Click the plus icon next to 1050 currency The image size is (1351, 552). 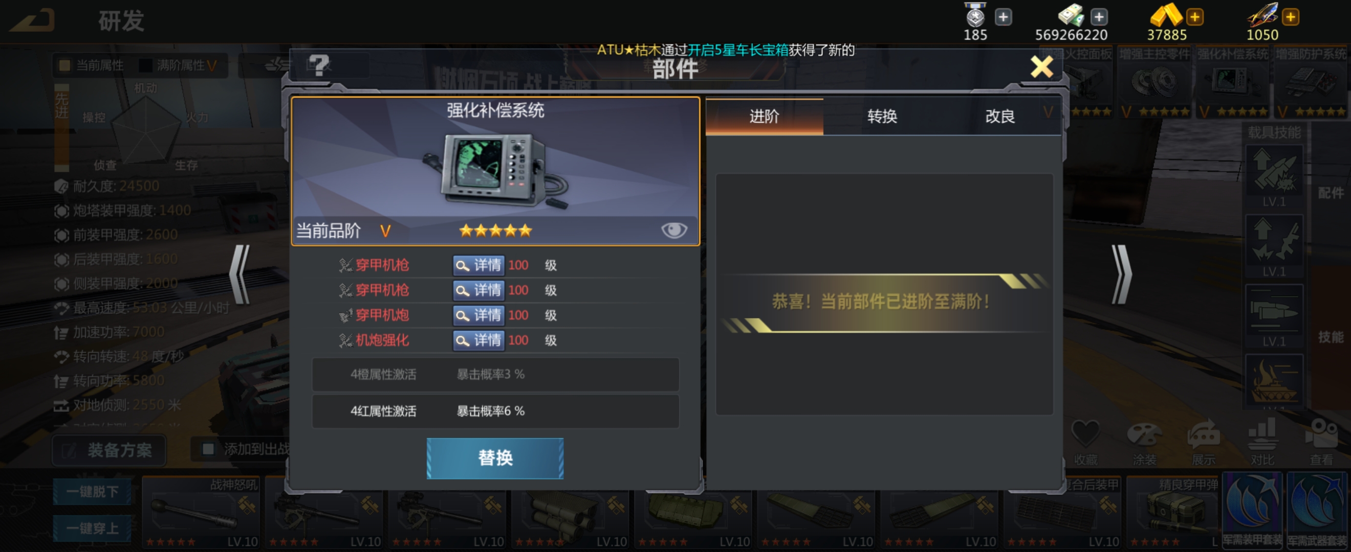click(1290, 17)
